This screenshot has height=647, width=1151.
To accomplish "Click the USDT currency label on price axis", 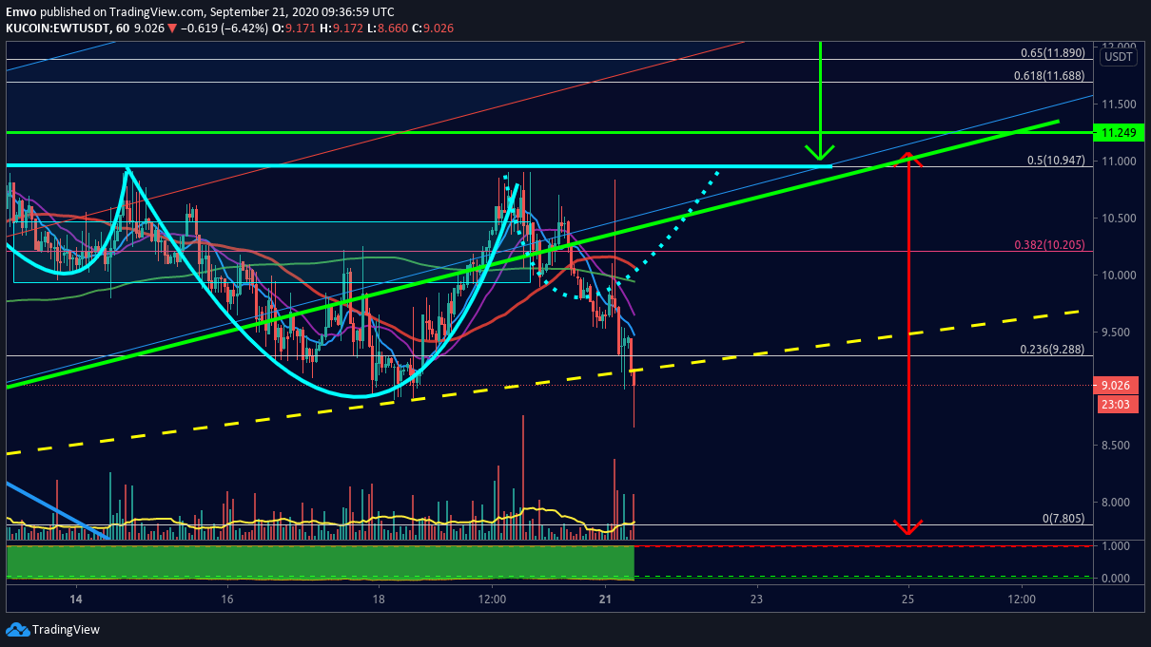I will click(x=1118, y=57).
